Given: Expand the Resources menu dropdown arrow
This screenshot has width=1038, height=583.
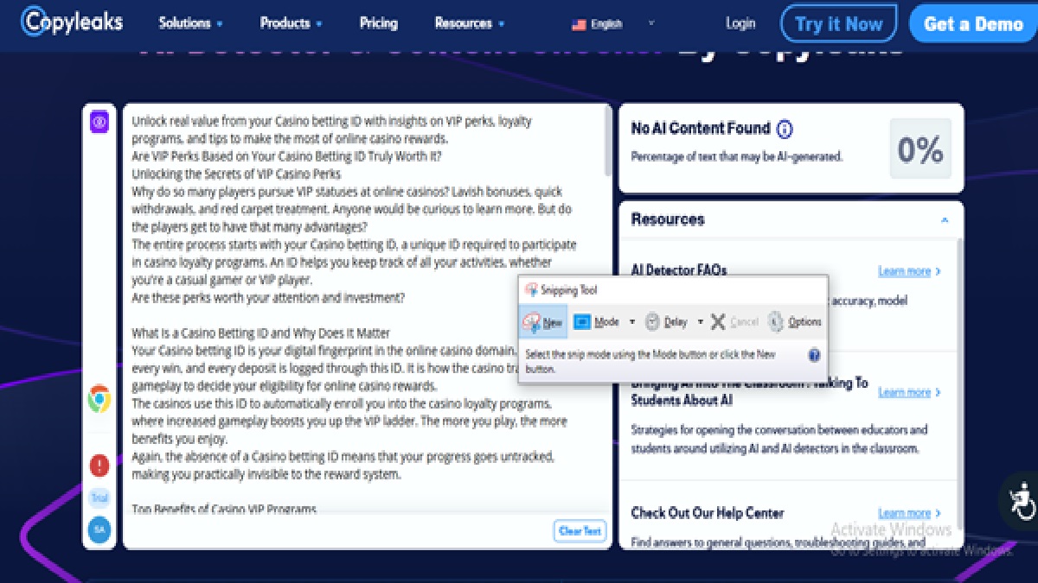Looking at the screenshot, I should coord(502,24).
